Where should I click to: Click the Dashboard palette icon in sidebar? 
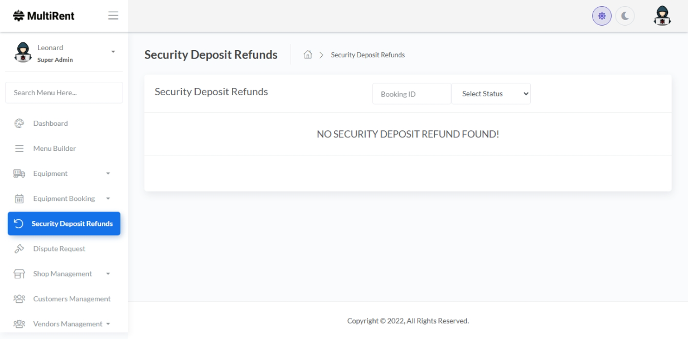[x=19, y=124]
